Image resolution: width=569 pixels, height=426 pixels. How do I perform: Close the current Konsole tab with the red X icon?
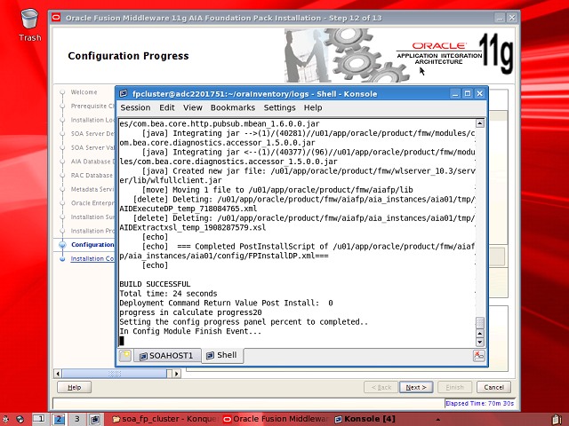tap(478, 355)
